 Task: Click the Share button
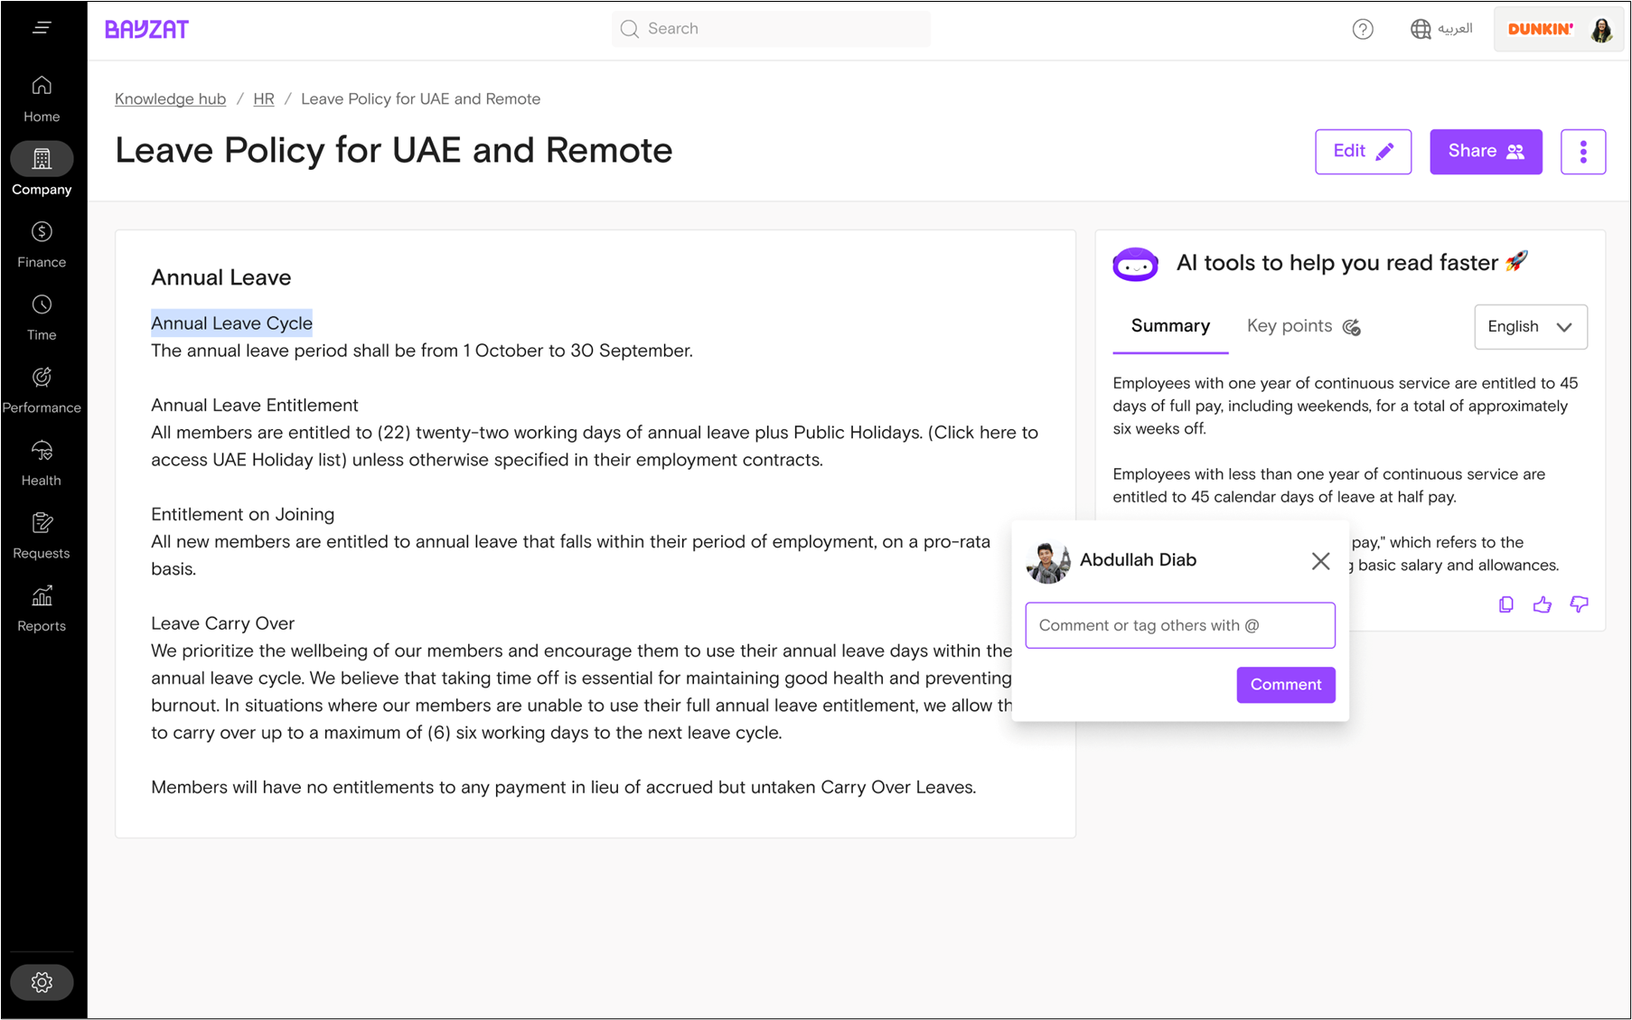(x=1485, y=152)
